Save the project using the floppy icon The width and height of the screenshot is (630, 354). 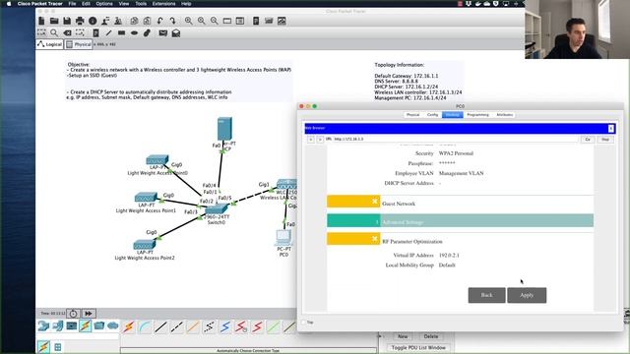pyautogui.click(x=67, y=21)
